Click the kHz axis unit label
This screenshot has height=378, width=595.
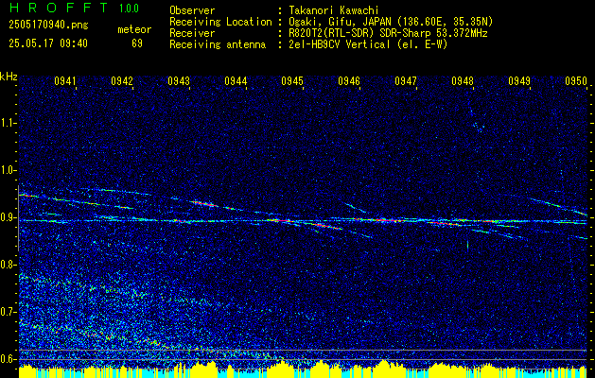pyautogui.click(x=9, y=77)
